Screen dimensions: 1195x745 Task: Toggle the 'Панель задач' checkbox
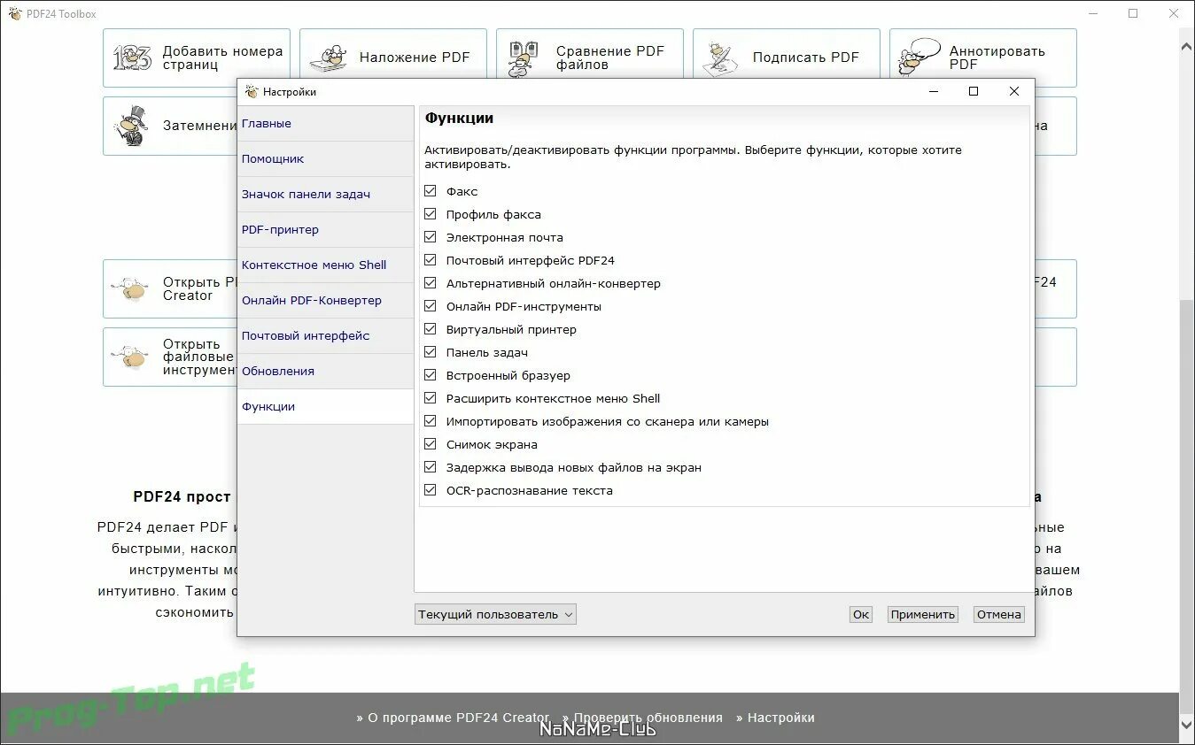(431, 352)
